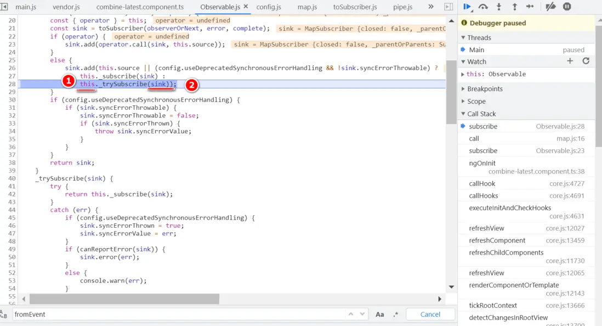
Task: Toggle the debugger sidebar pane
Action: point(448,7)
